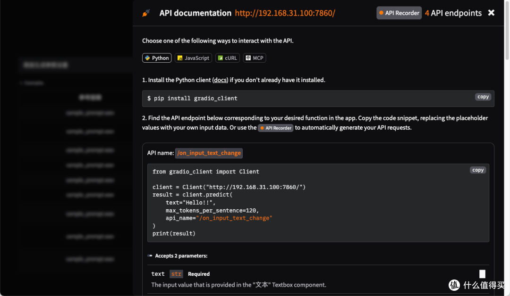Copy the pip install gradio_client command
The height and width of the screenshot is (296, 510).
tap(483, 97)
